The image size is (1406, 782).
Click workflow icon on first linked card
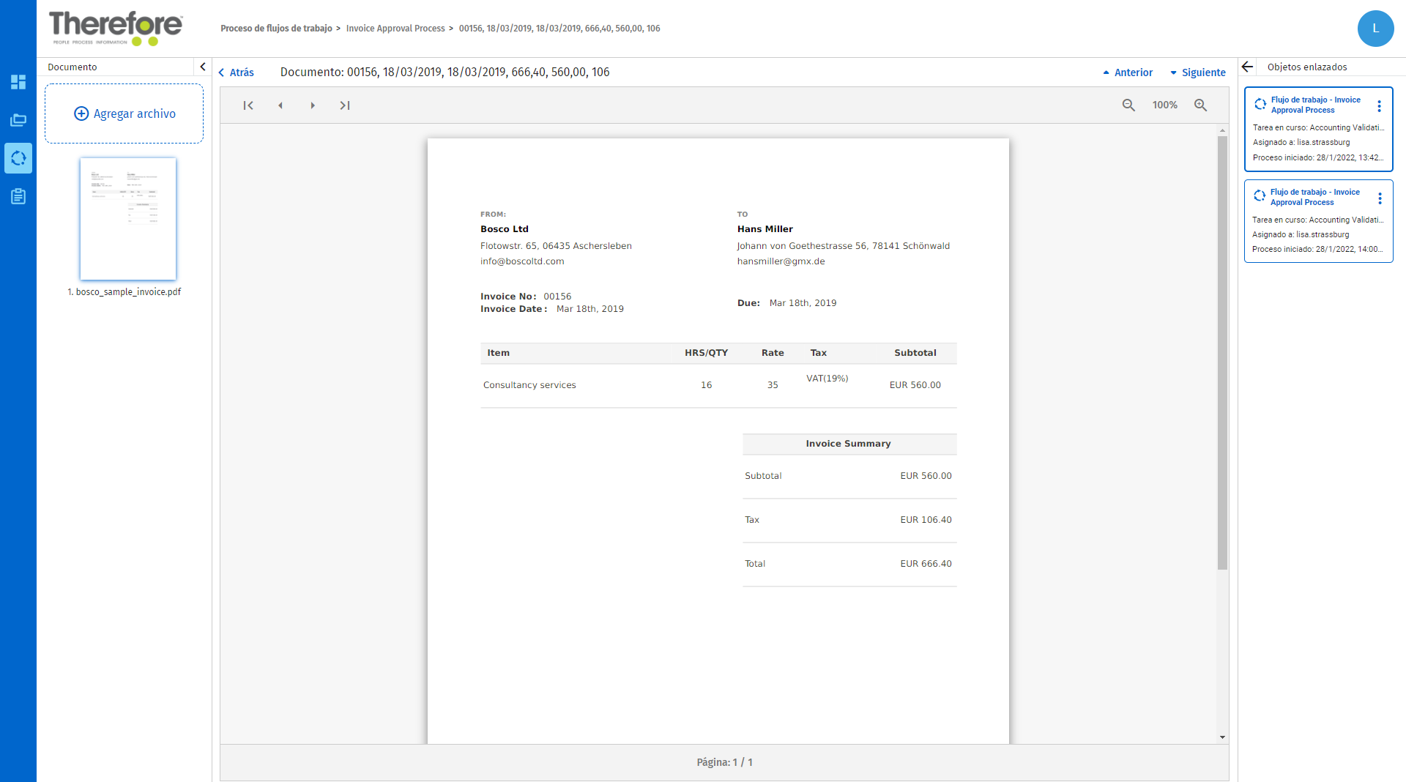(1260, 104)
